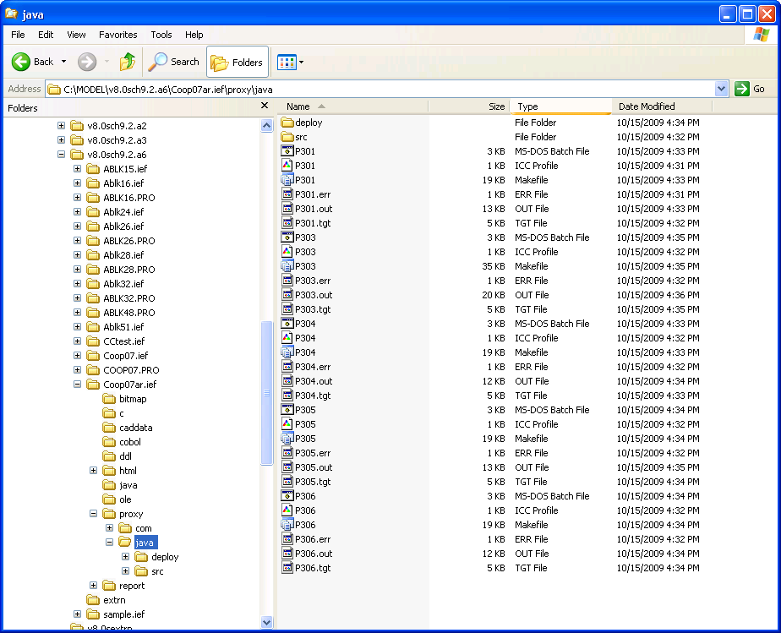Select the P306.tgt file icon

click(287, 568)
